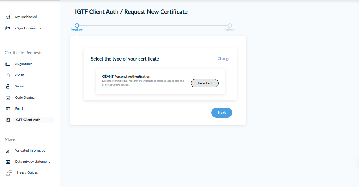This screenshot has width=359, height=187.
Task: Click the Code Signing terminal icon
Action: click(8, 98)
